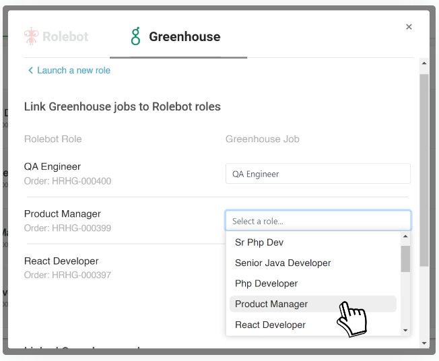Click the Rolebot robot logo icon
439x361 pixels.
(31, 36)
